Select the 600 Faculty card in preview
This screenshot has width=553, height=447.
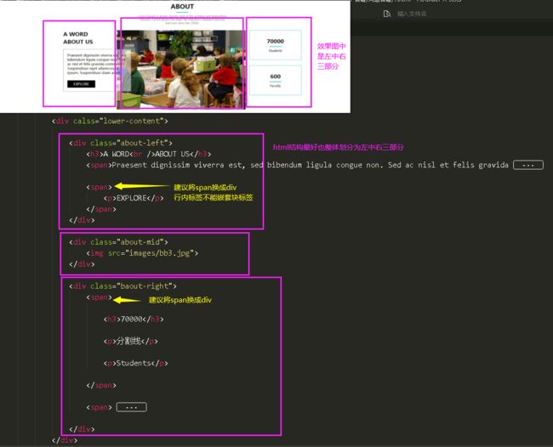(x=275, y=80)
